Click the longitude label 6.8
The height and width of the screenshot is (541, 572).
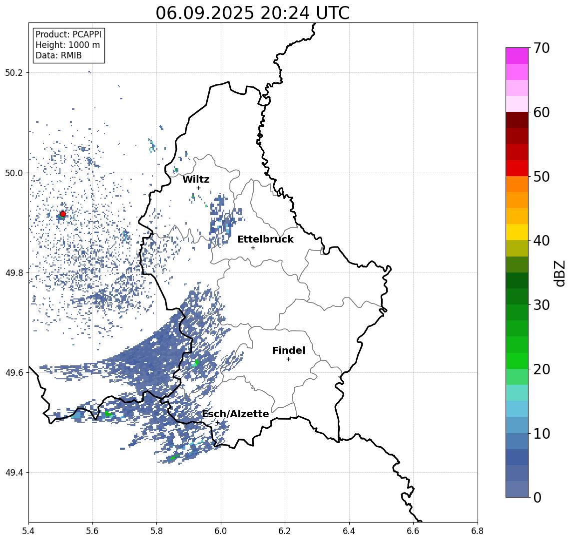(478, 531)
